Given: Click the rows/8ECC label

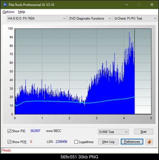Looking at the screenshot, I should click(x=53, y=131).
